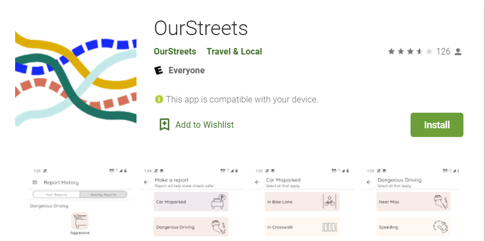Click the 126 ratings count
This screenshot has height=241, width=485.
443,51
